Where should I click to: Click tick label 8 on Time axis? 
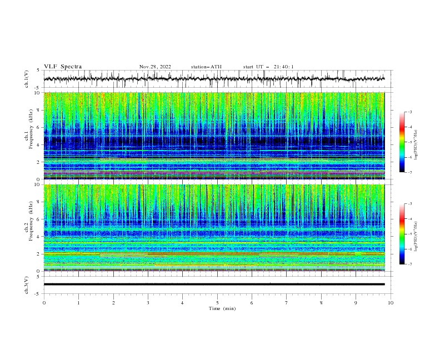321,303
